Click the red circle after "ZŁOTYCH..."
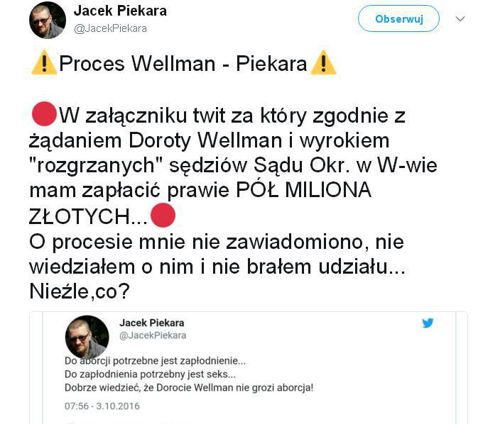Screen dimensions: 483x424 [163, 216]
